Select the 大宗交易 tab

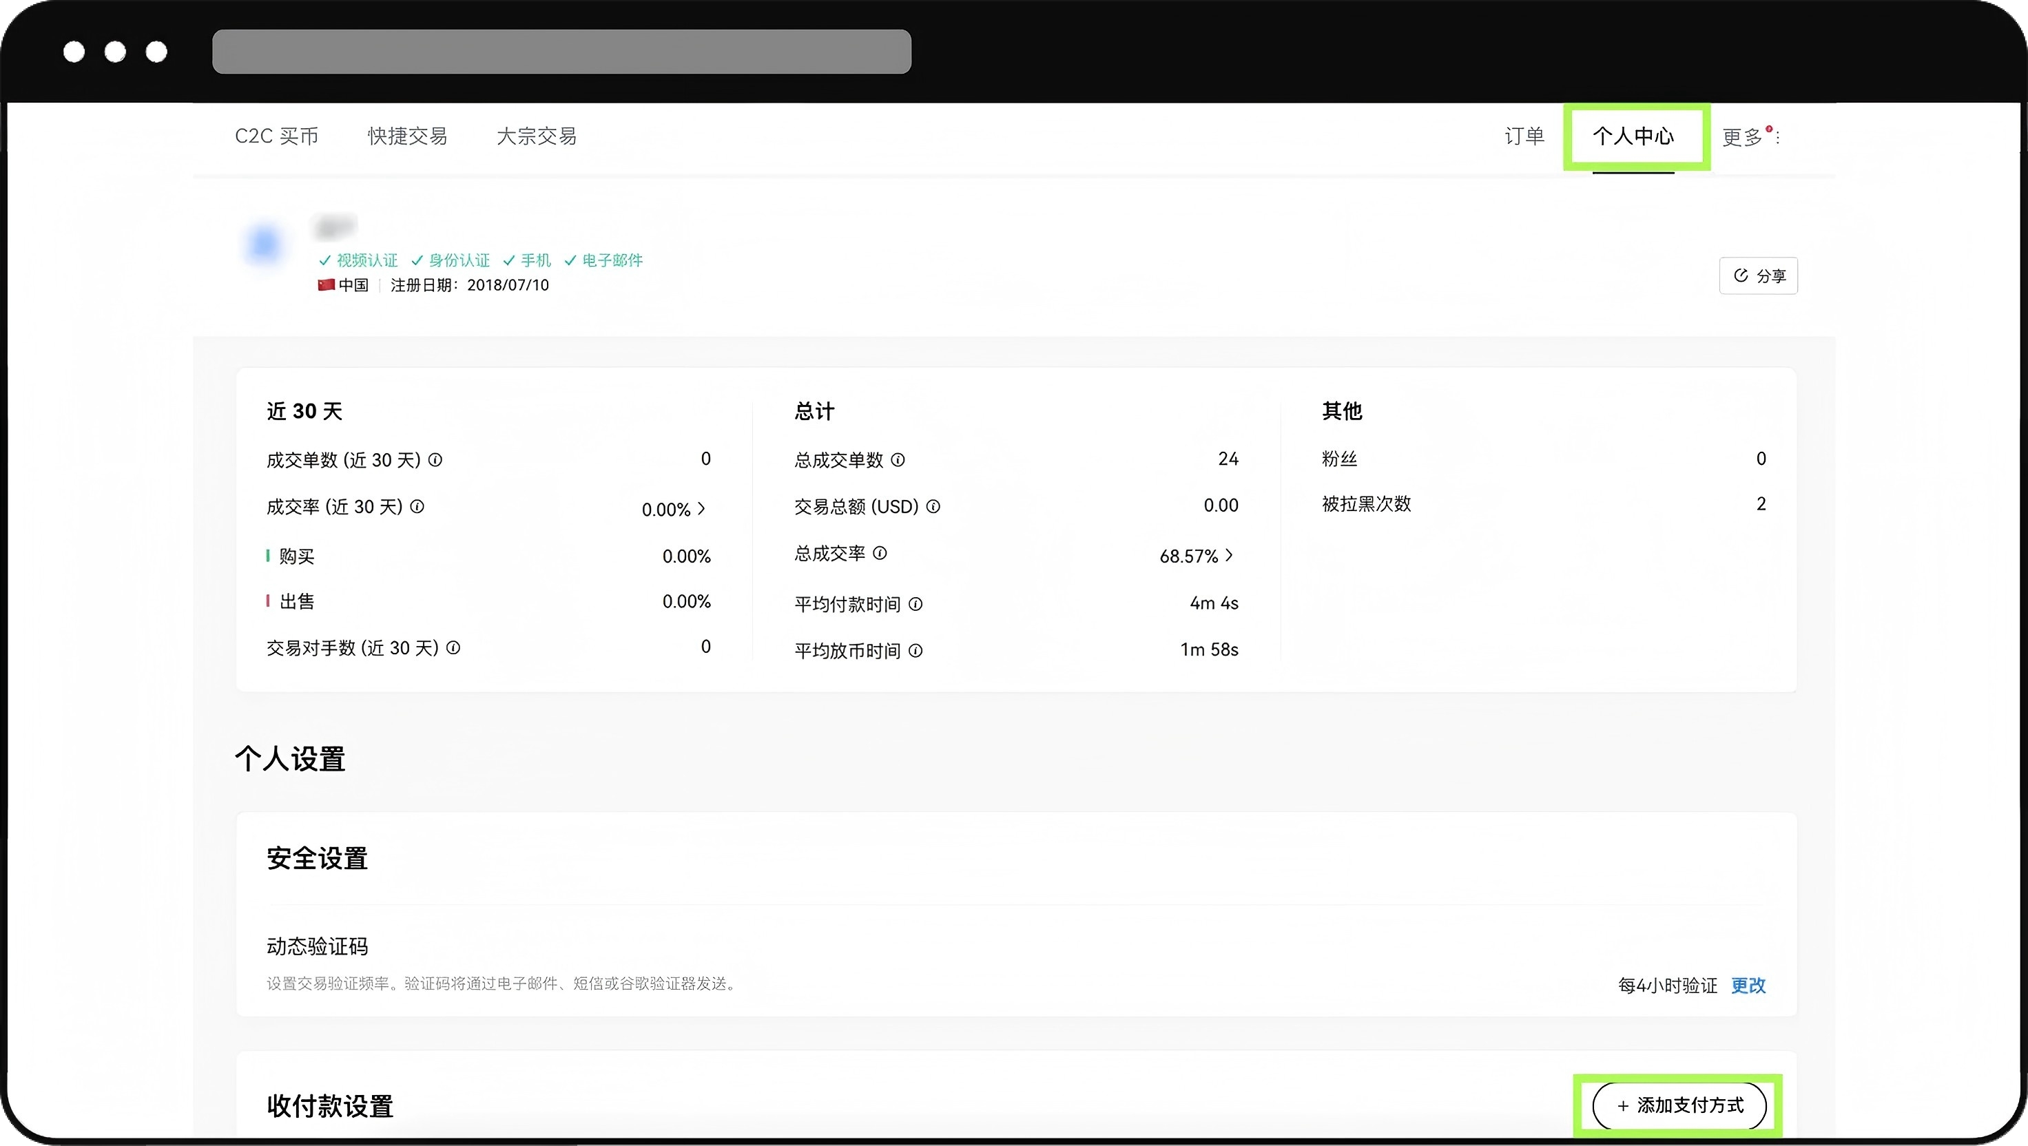coord(536,136)
